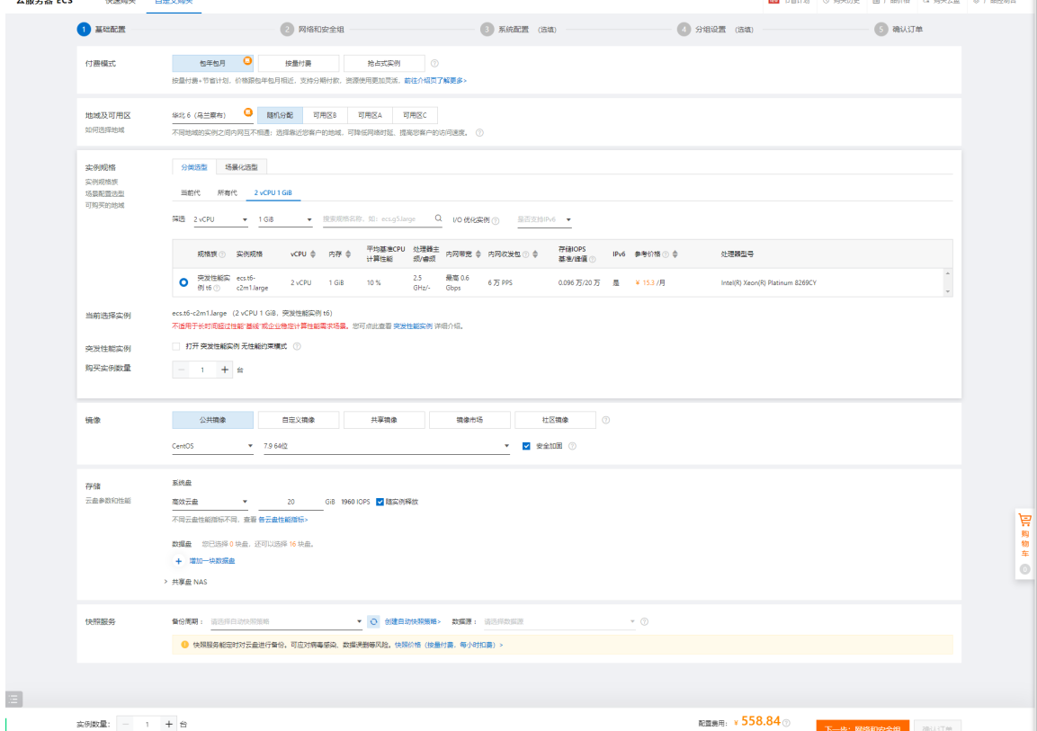Decrease 购买实例数量 with the minus button
This screenshot has height=731, width=1037.
pos(181,370)
